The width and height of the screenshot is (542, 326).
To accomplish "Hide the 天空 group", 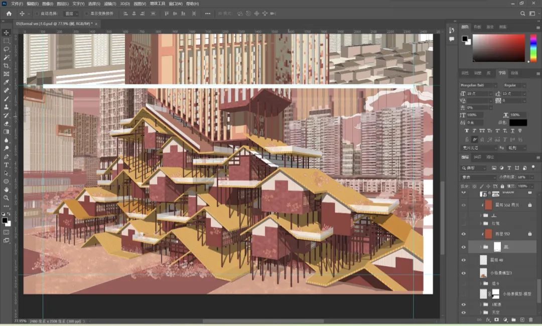I will (464, 312).
